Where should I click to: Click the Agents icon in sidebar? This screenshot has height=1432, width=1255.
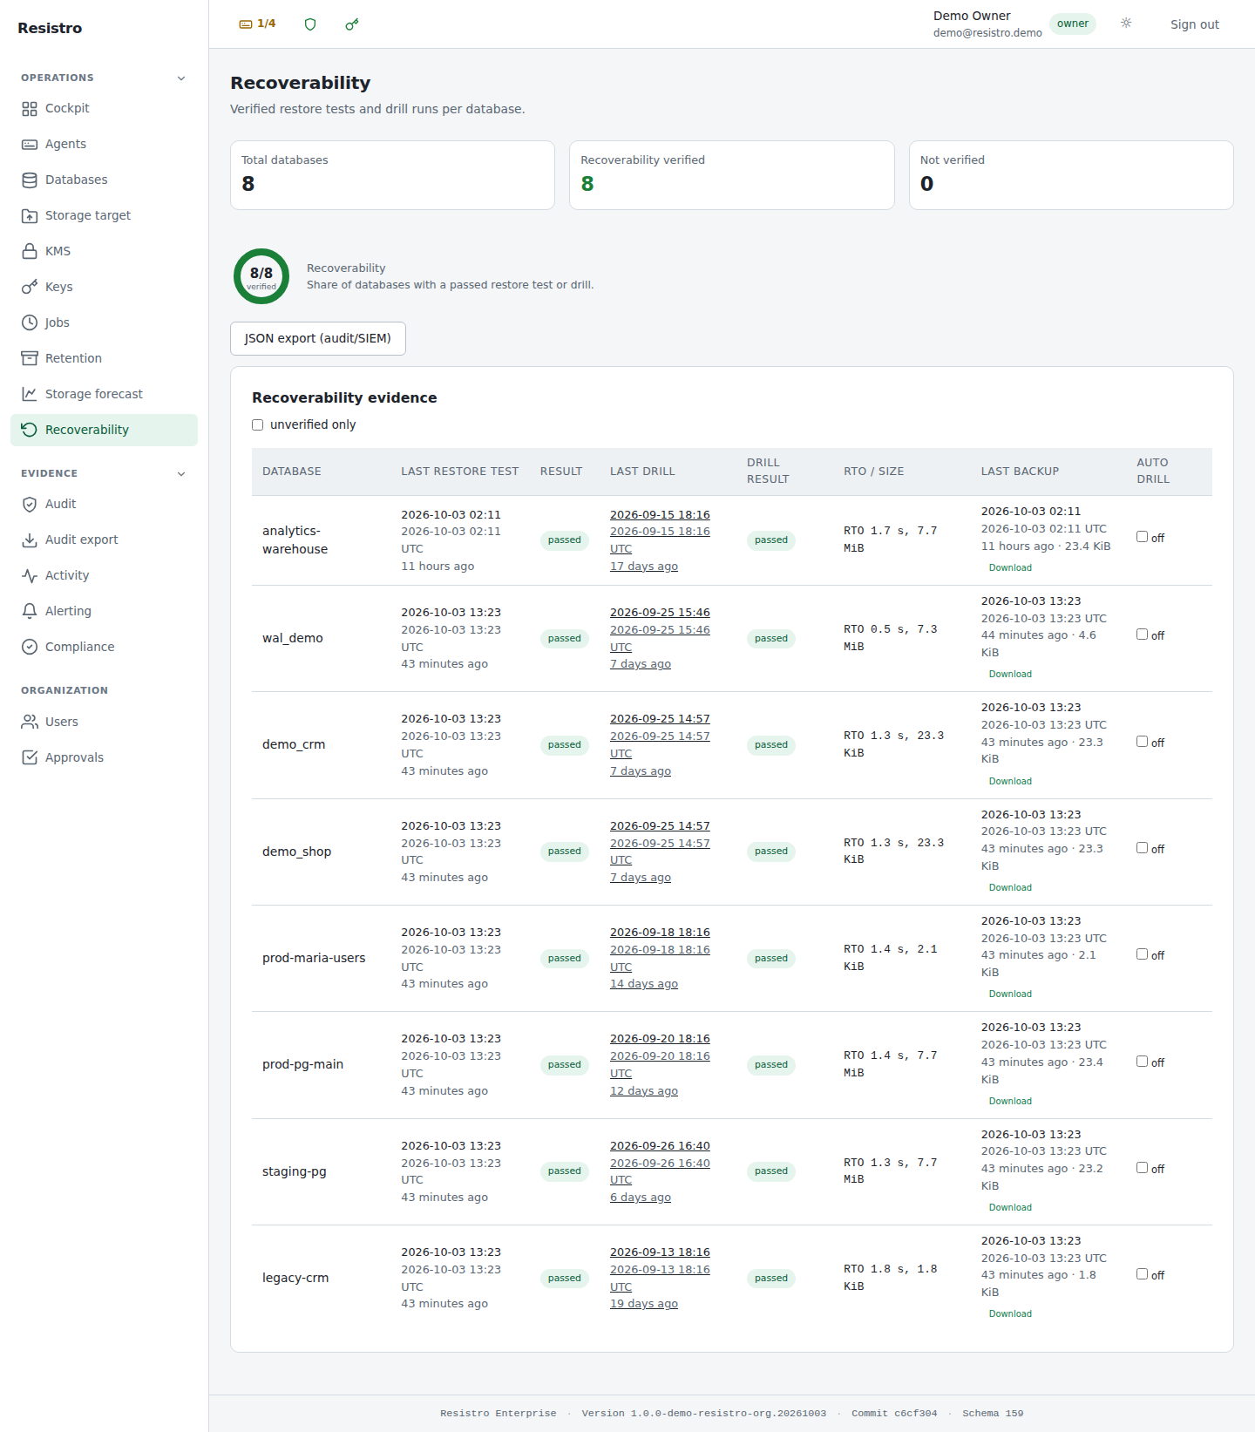coord(30,145)
